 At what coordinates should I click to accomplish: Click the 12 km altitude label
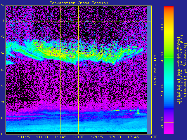click(x=3, y=38)
